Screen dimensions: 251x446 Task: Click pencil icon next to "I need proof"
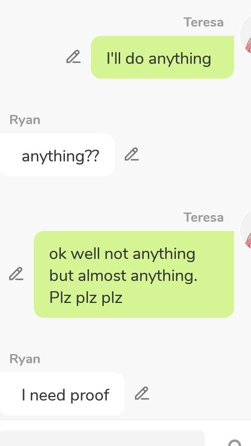click(x=142, y=393)
